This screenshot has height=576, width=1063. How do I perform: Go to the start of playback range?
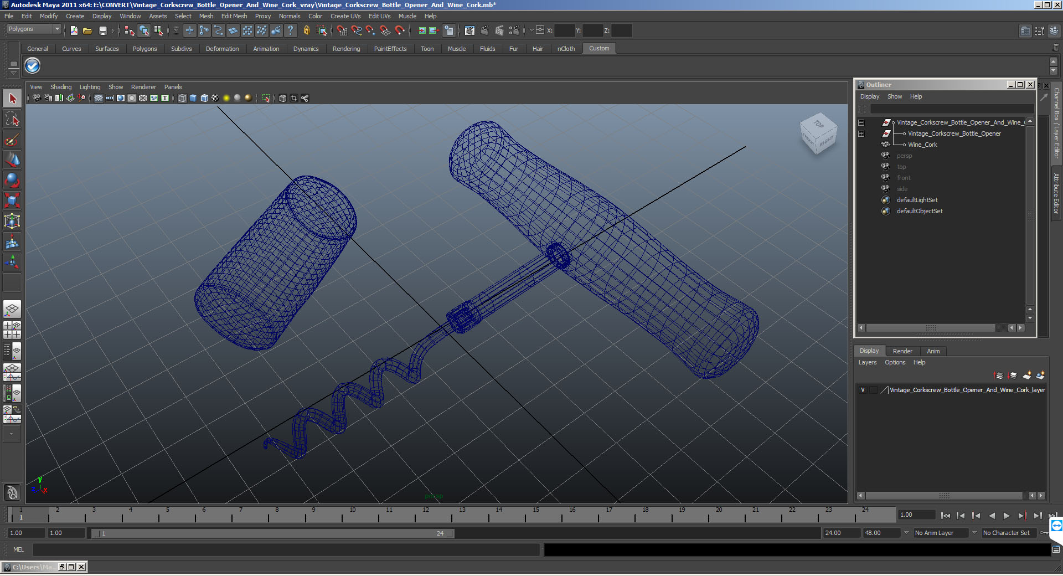945,516
